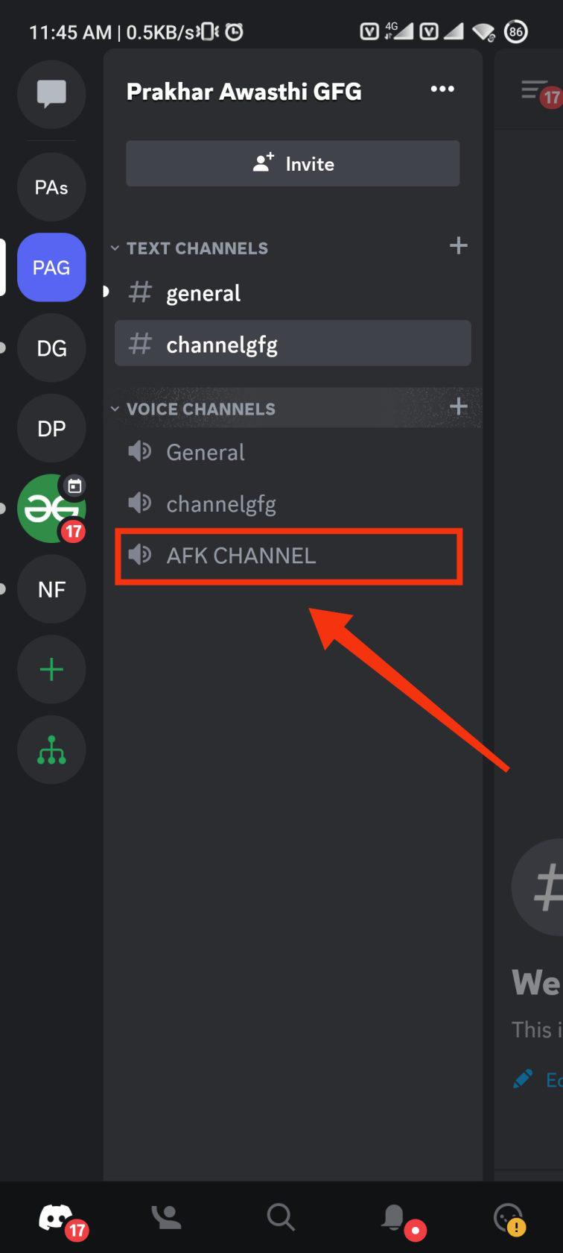The height and width of the screenshot is (1253, 563).
Task: Tap the edit channel pencil icon
Action: coord(523,1078)
